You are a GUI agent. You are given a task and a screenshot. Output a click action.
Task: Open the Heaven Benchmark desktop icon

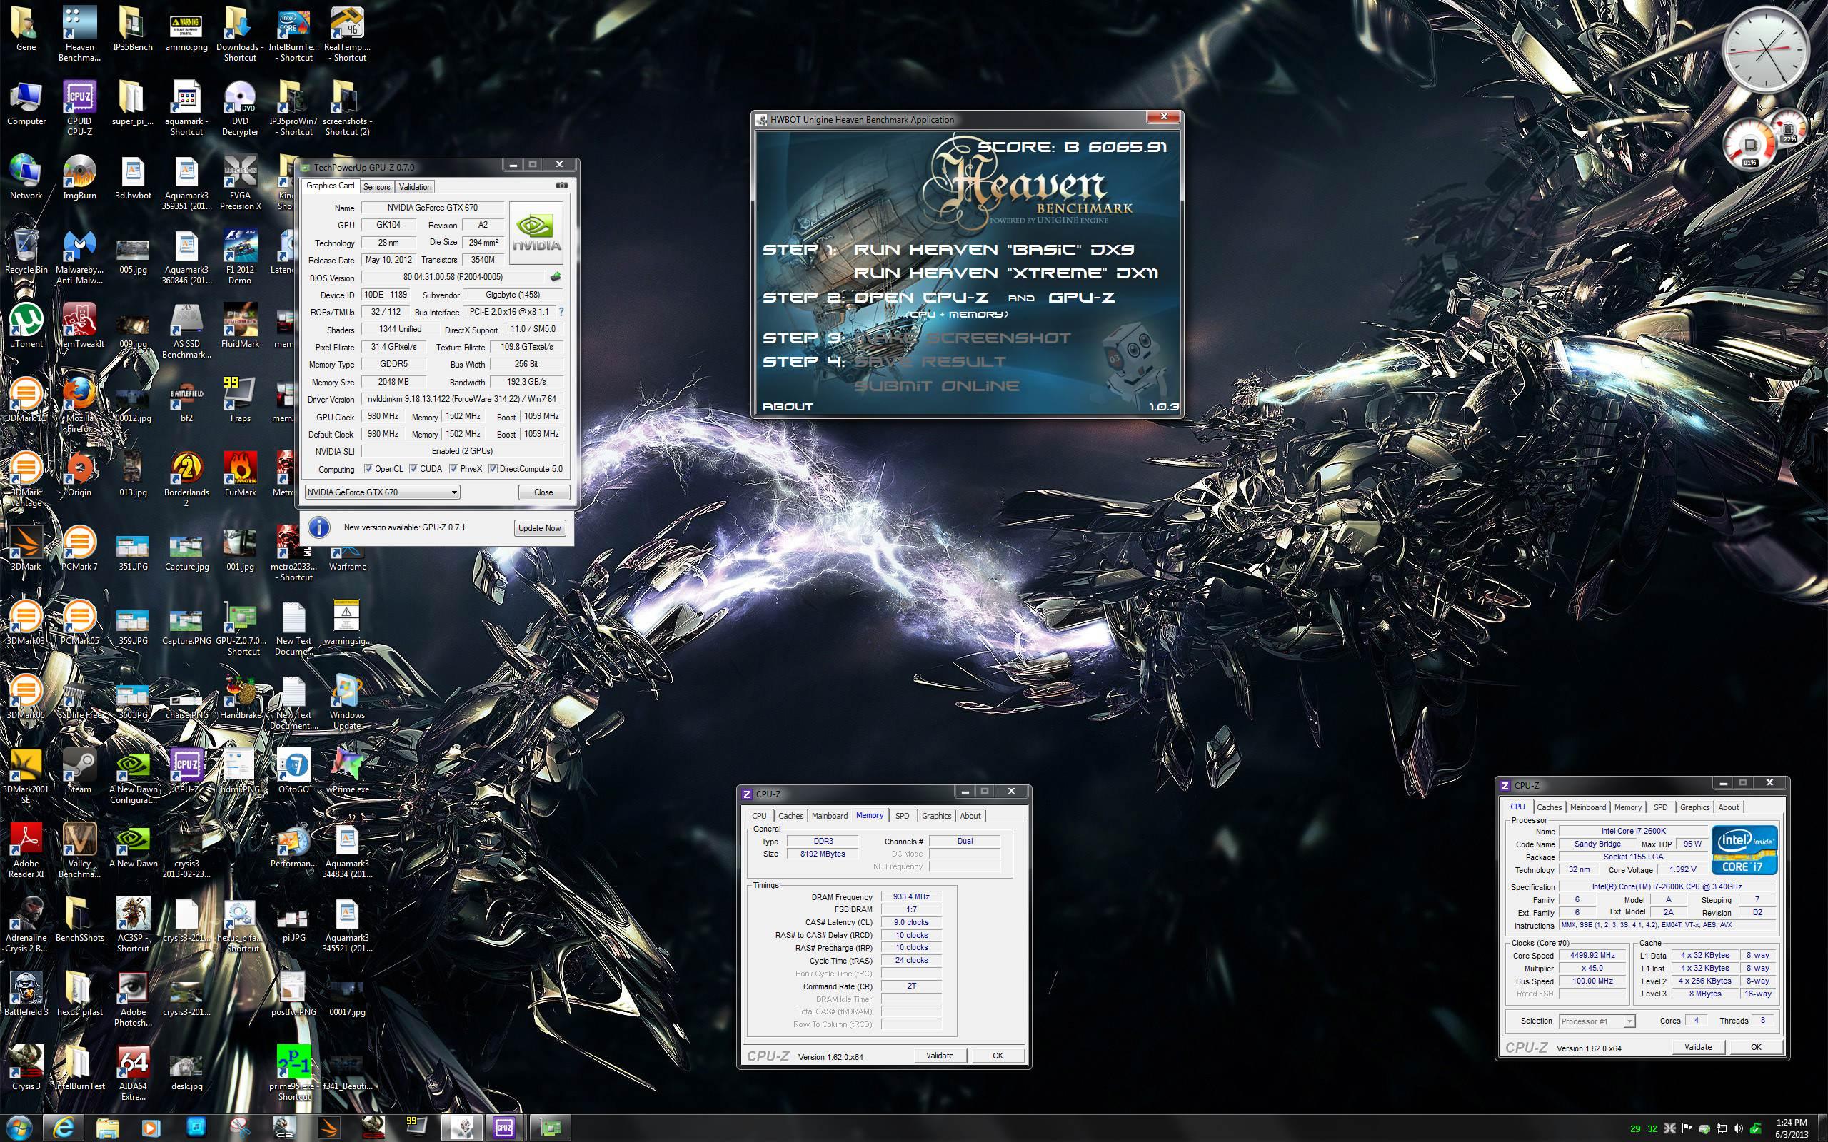(79, 35)
